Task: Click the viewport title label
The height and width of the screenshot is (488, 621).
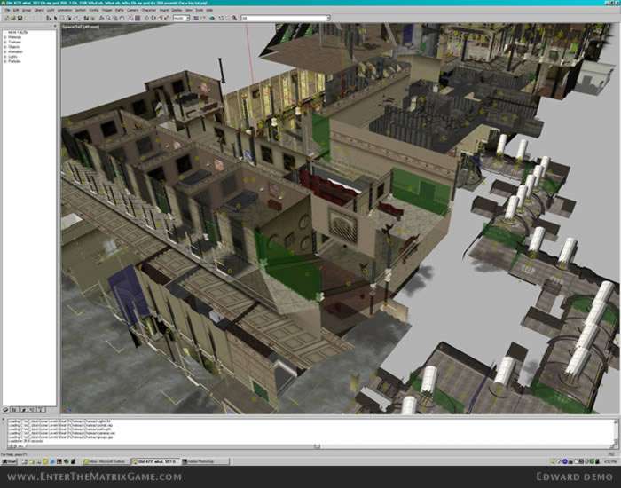Action: tap(81, 27)
